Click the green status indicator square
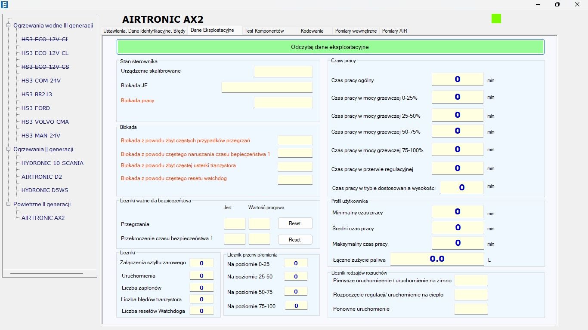This screenshot has height=330, width=588. [x=496, y=18]
